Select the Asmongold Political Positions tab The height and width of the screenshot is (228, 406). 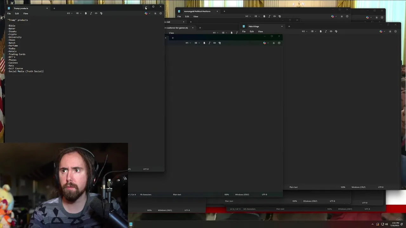click(198, 11)
